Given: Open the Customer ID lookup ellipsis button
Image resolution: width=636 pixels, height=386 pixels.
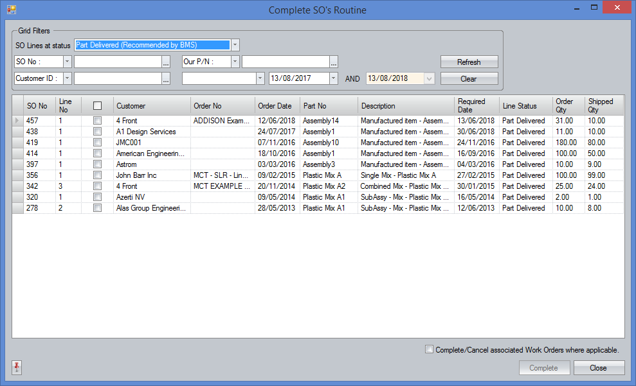Looking at the screenshot, I should point(166,78).
